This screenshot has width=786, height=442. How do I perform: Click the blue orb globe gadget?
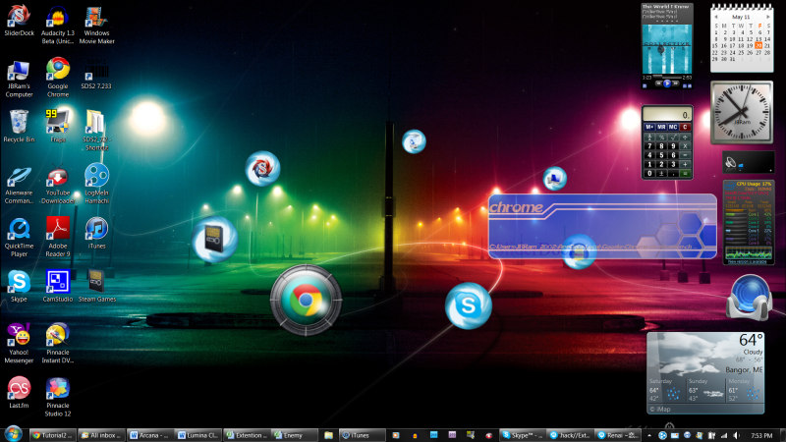point(749,298)
